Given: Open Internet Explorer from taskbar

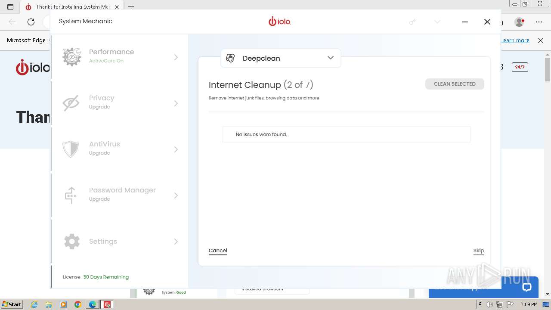Looking at the screenshot, I should click(34, 304).
